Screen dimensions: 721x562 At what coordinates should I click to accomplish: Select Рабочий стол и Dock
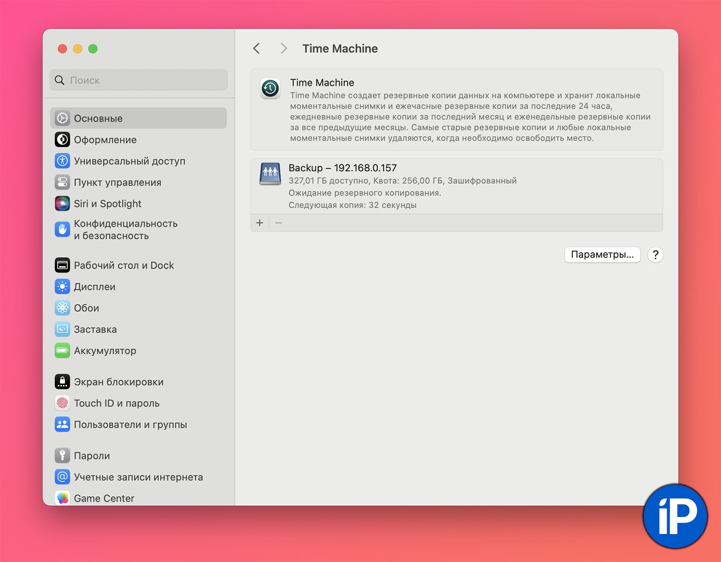(x=138, y=265)
